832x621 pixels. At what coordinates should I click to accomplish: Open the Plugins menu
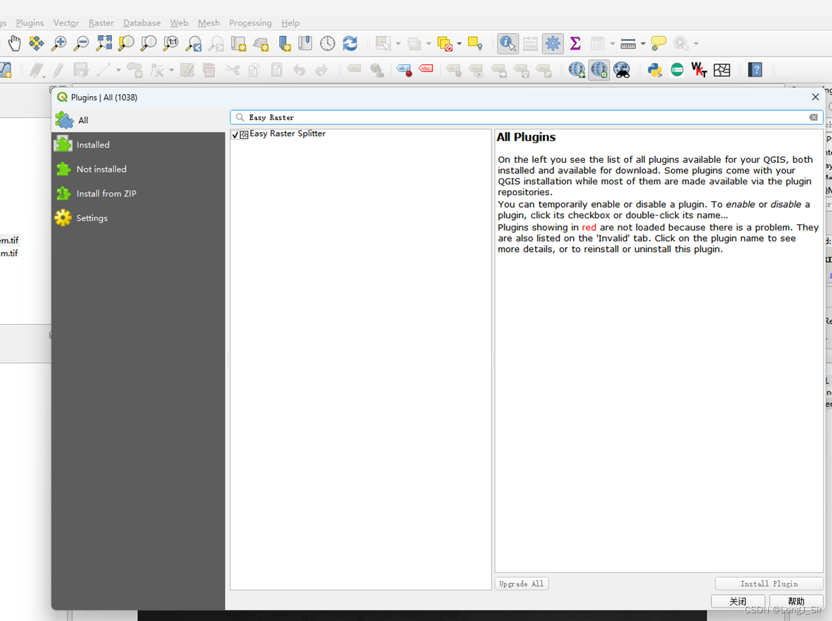[30, 23]
